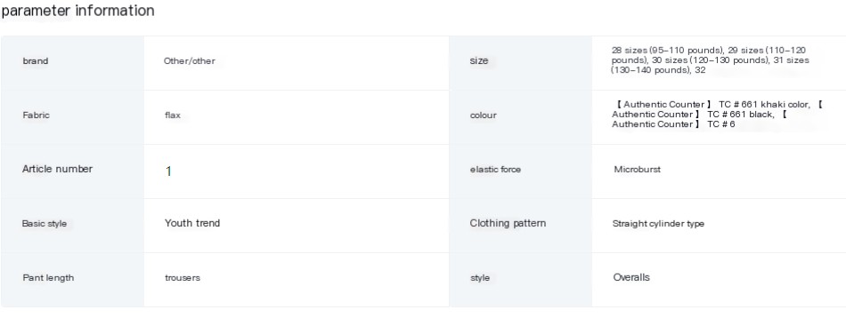Click the 'Straight cylinder type' value
846x326 pixels.
[x=658, y=224]
